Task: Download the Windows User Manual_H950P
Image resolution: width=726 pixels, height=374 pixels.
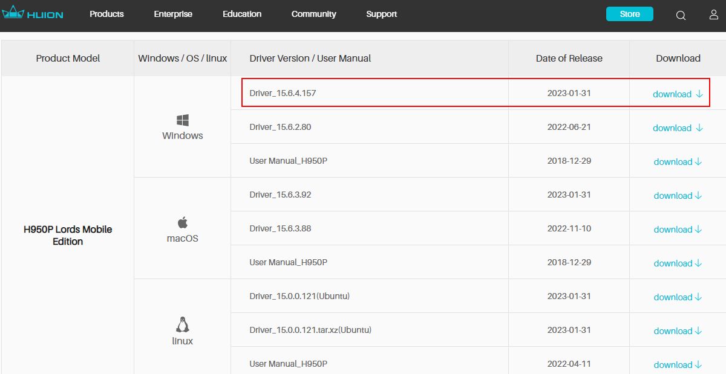Action: [678, 162]
